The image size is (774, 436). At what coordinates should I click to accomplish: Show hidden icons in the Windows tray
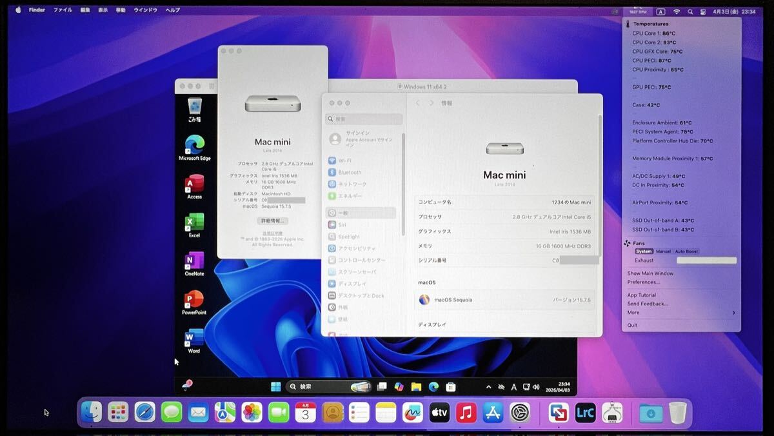pos(488,386)
